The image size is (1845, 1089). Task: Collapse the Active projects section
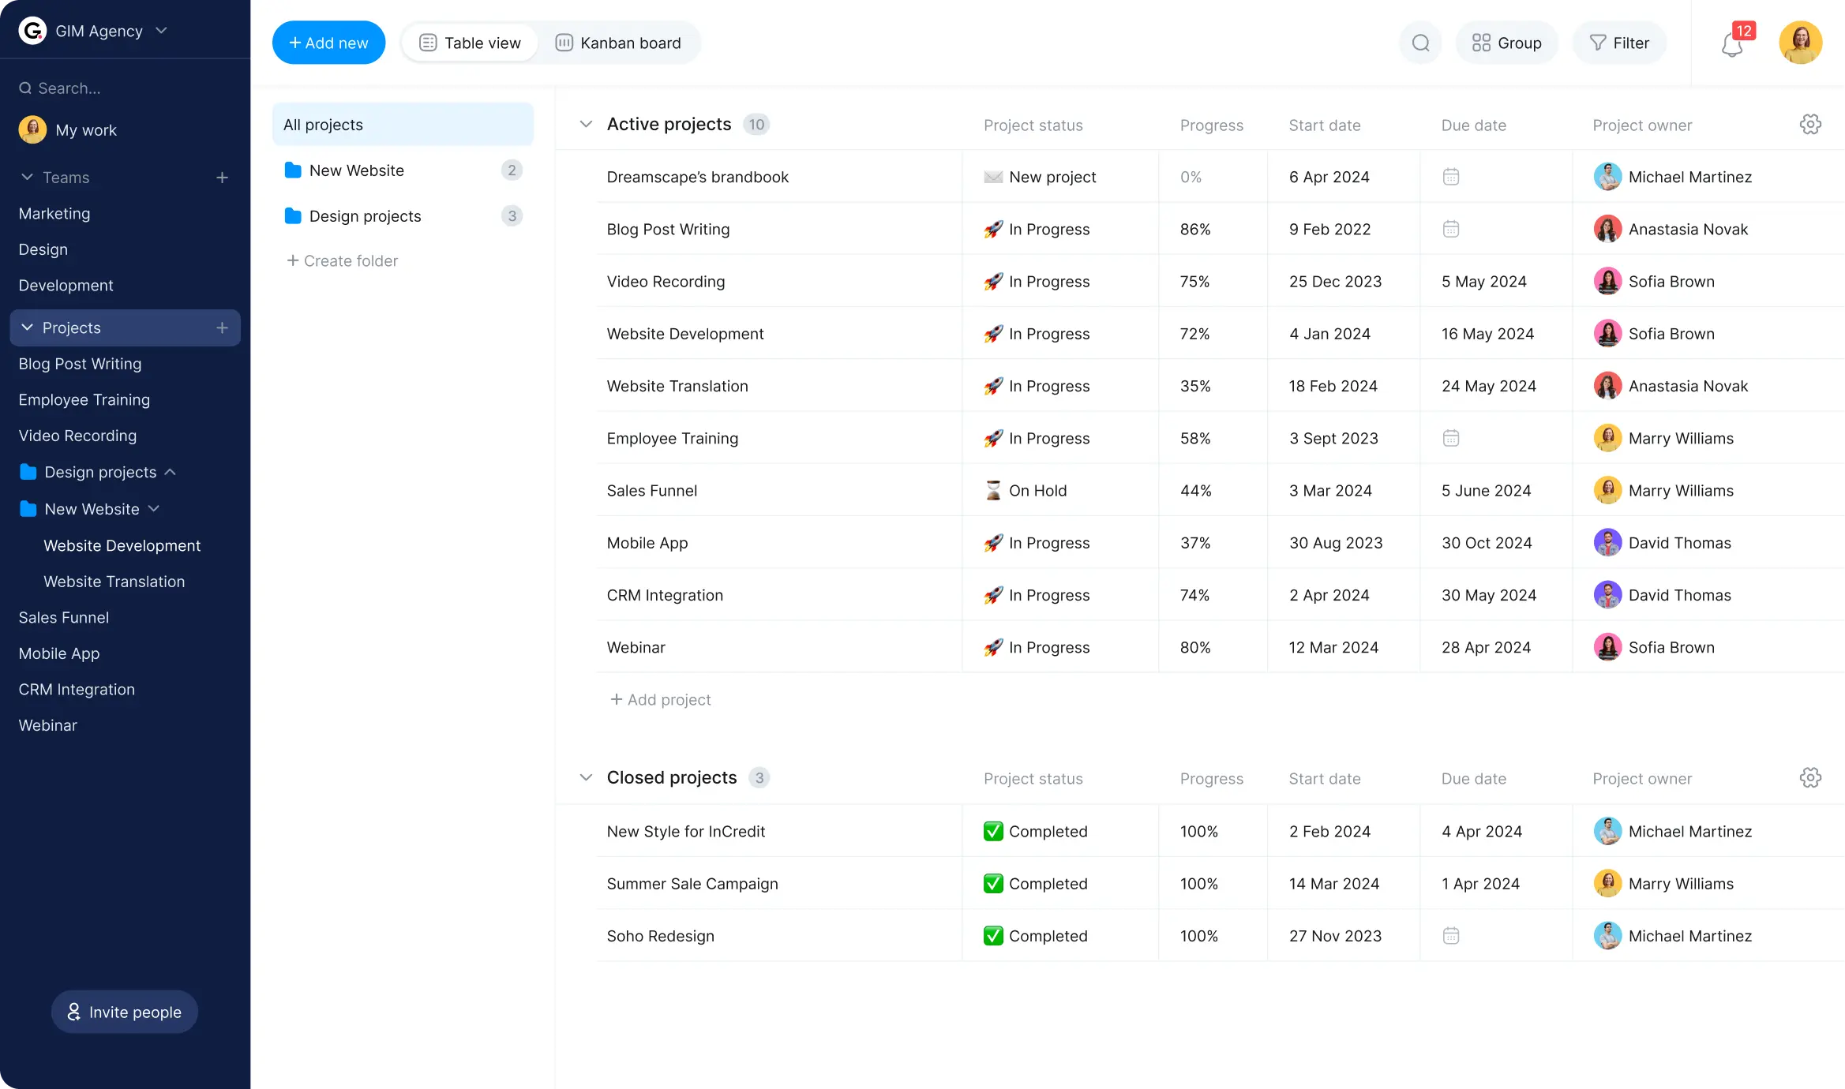point(586,124)
